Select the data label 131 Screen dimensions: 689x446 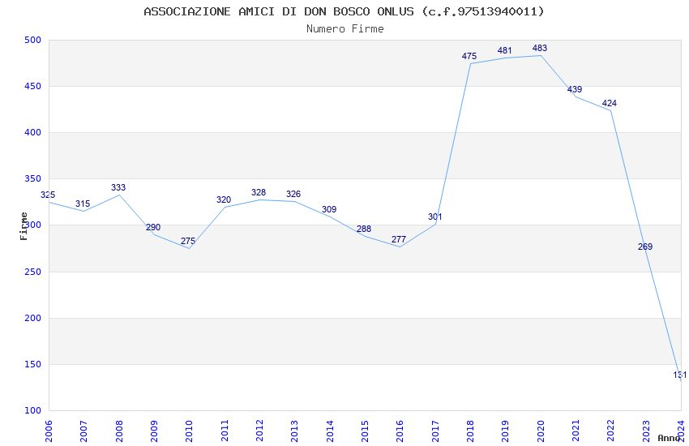pos(680,375)
